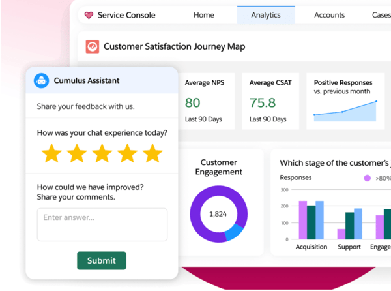Select the second rating star
This screenshot has width=391, height=291.
pos(77,153)
